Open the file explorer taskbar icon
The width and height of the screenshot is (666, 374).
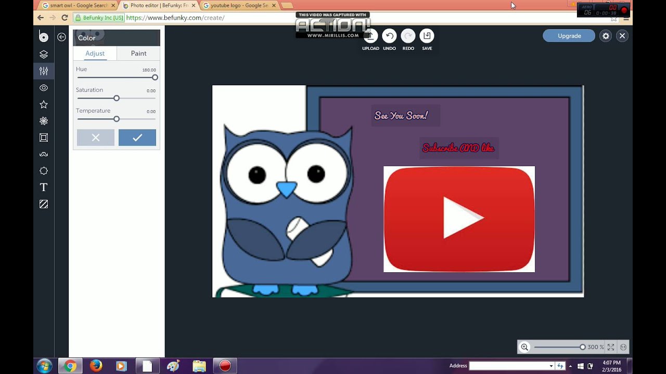(x=199, y=366)
